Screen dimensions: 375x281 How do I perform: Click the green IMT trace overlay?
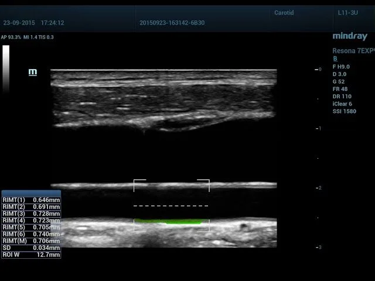pos(171,221)
